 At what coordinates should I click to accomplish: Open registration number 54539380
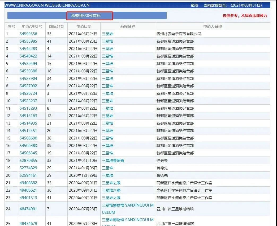coord(28,71)
